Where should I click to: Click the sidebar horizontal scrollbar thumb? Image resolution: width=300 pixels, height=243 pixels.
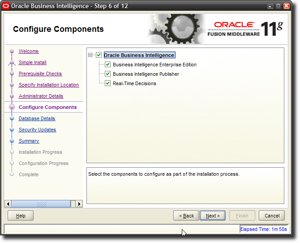(x=41, y=204)
